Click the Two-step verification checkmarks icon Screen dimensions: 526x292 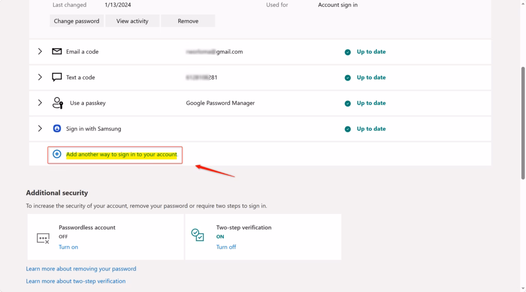click(x=198, y=234)
